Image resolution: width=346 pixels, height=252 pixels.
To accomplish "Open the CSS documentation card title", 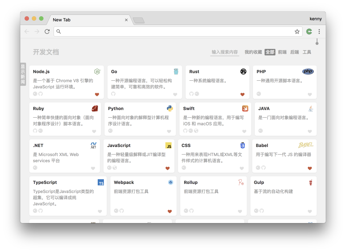I will (x=186, y=146).
